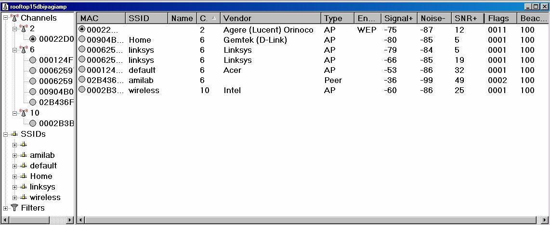Click status circle for Agere Orinoco row
Image resolution: width=550 pixels, height=225 pixels.
click(x=82, y=29)
